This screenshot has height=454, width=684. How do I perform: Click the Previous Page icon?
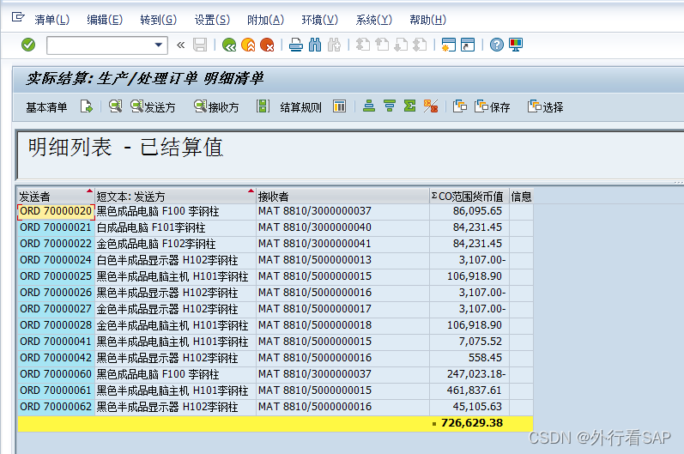point(382,45)
